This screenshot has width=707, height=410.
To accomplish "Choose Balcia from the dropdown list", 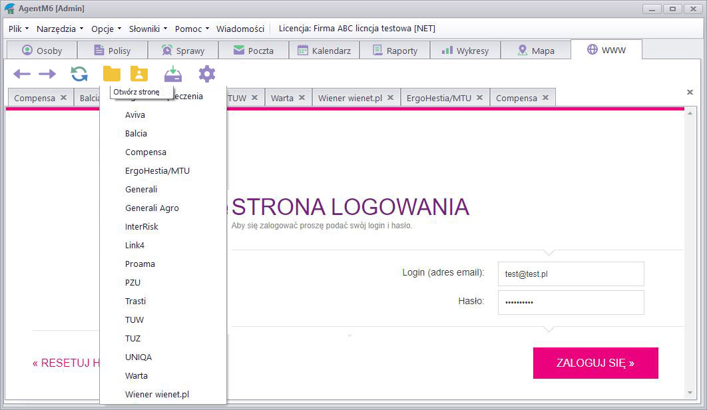I will (163, 134).
